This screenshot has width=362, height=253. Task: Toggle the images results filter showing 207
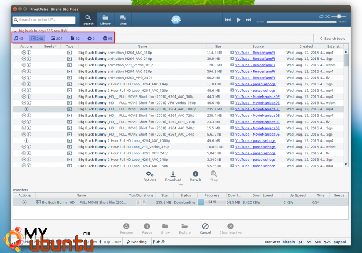point(56,38)
